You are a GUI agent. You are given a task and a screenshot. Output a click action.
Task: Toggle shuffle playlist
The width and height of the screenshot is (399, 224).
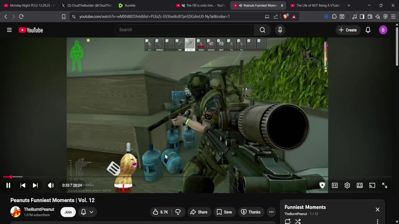298,221
